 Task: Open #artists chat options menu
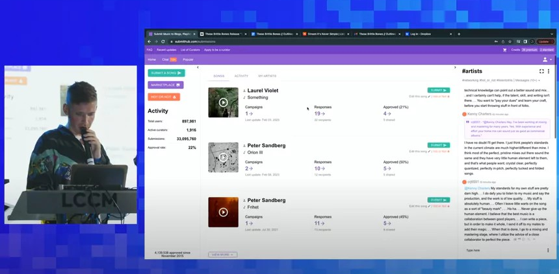click(x=549, y=71)
